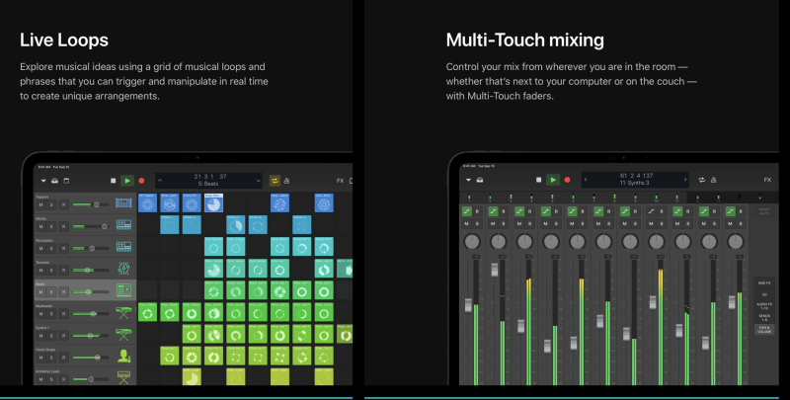
Task: Go to previous track with Synths 3 display chevron
Action: 586,180
